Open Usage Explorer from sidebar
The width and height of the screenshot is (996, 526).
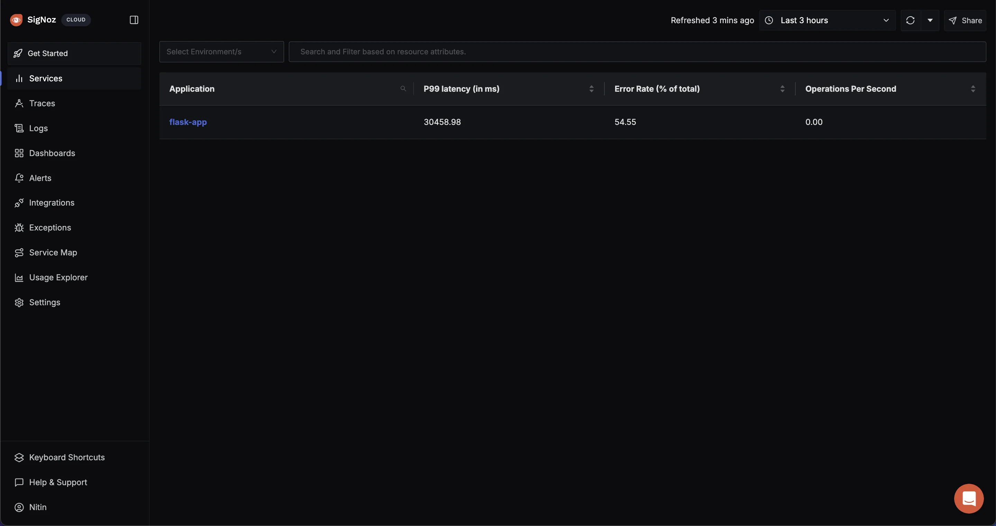tap(58, 278)
